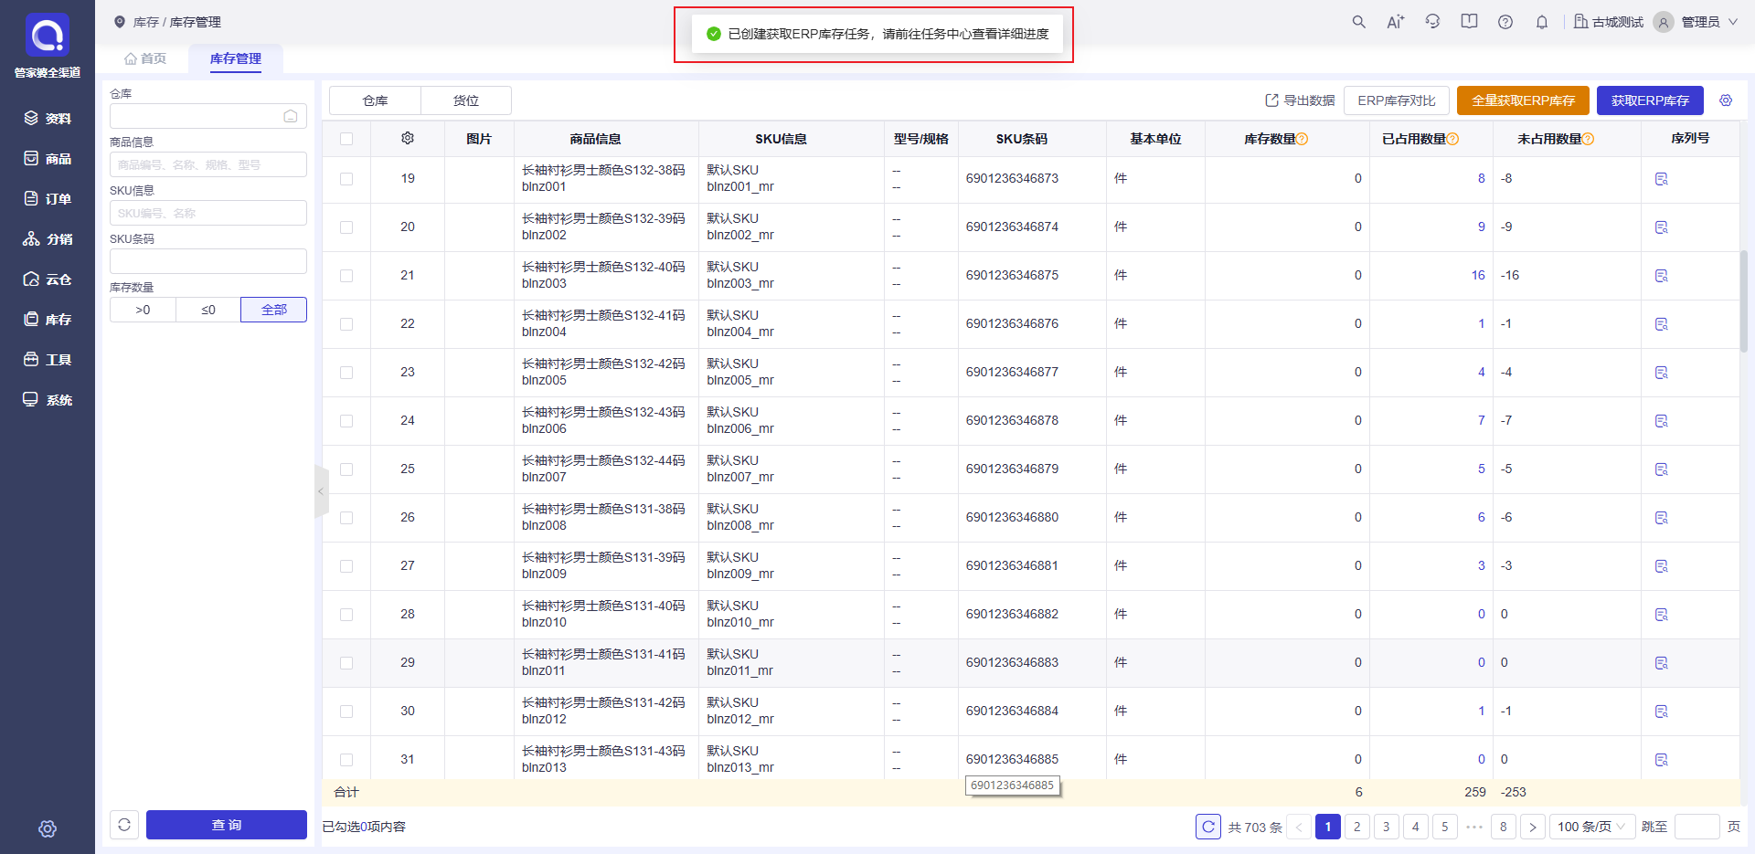Open serial number icon for row 22
1755x854 pixels.
tap(1662, 324)
